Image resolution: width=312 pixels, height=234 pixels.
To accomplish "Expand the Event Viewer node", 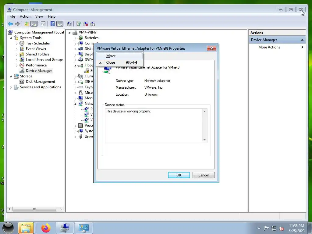I will [x=16, y=49].
